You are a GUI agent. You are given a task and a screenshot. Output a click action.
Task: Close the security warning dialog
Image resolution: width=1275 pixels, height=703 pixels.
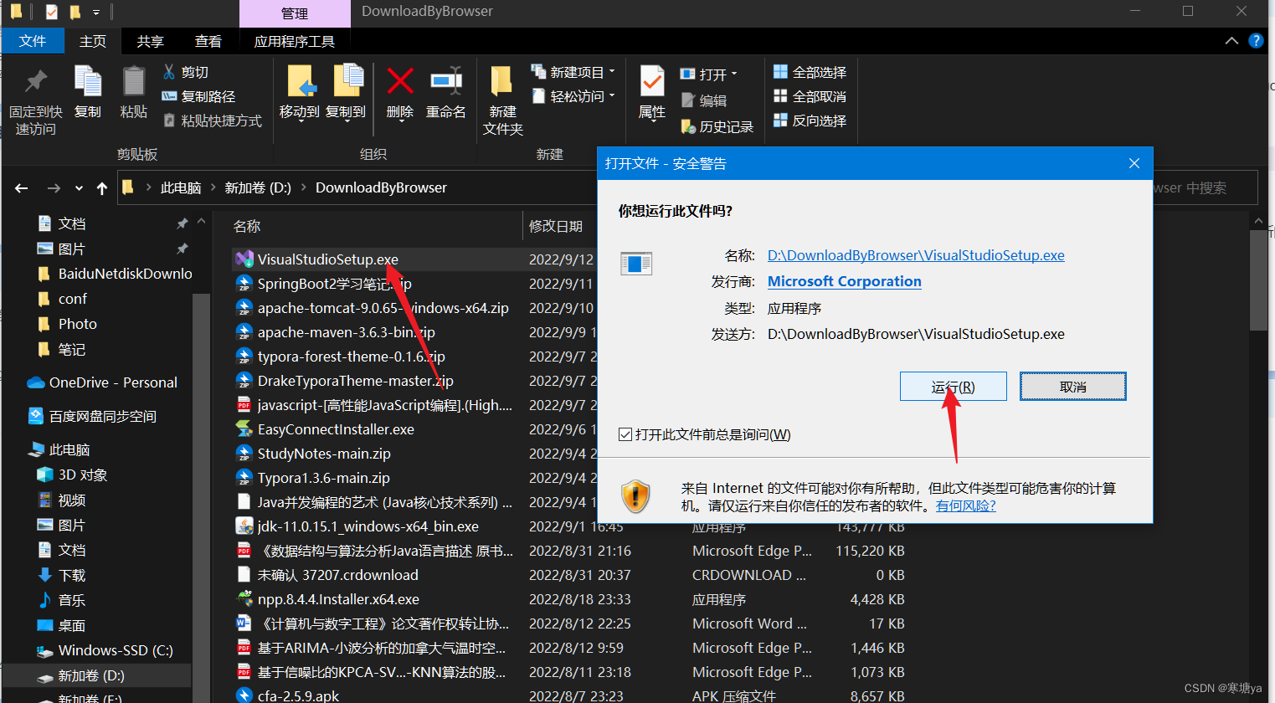(x=1134, y=163)
